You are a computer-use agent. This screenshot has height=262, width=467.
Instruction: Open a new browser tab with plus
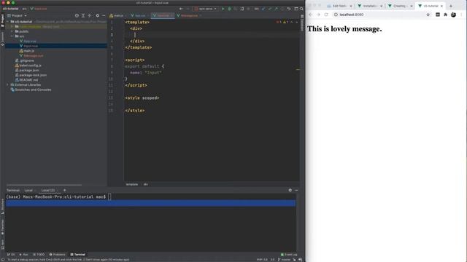point(451,6)
